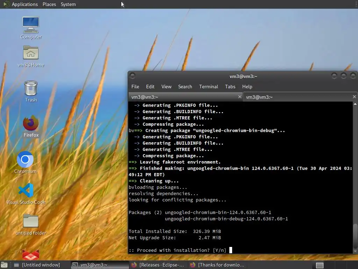Click the terminal scrollbar up arrow
Viewport: 358px width, 269px height.
(x=355, y=104)
